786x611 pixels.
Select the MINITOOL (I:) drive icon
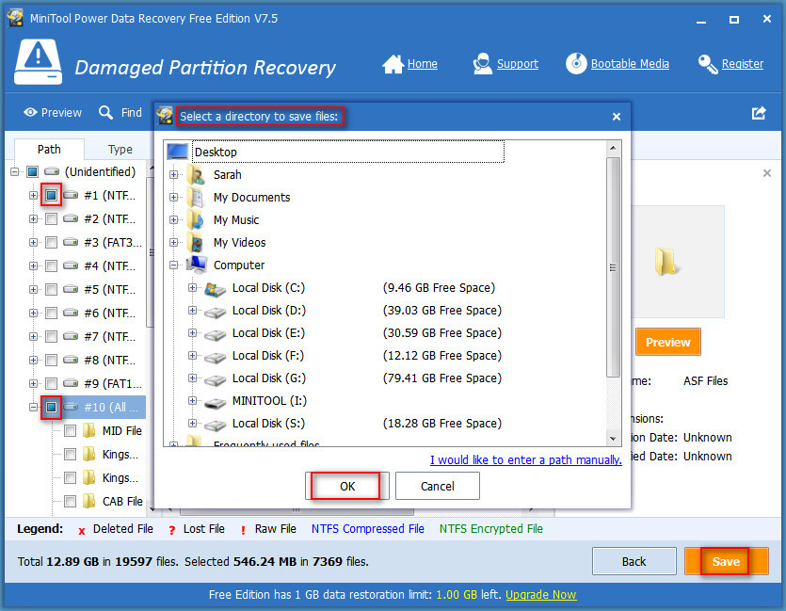tap(215, 402)
